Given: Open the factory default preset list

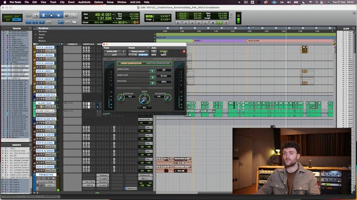Looking at the screenshot, I should (138, 52).
